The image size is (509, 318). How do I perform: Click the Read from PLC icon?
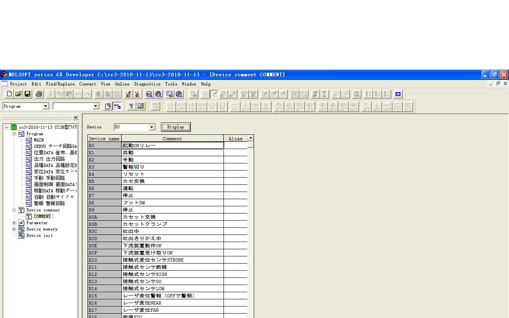138,94
